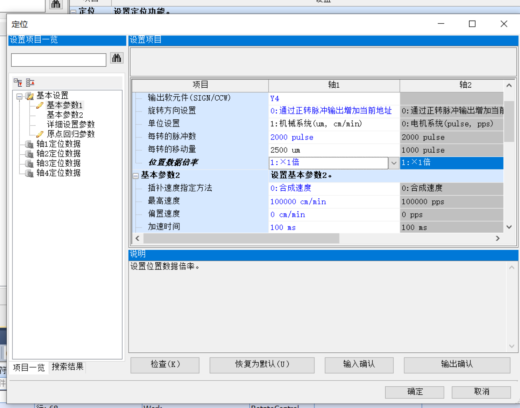520x408 pixels.
Task: Select 原点回归参数 in the tree
Action: click(x=71, y=134)
